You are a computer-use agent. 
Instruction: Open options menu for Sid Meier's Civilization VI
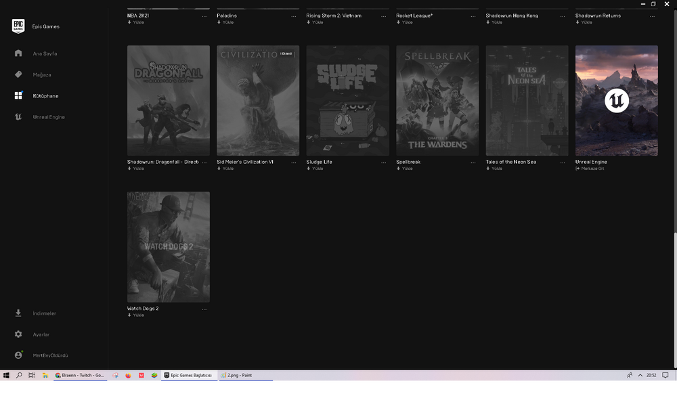click(x=294, y=162)
